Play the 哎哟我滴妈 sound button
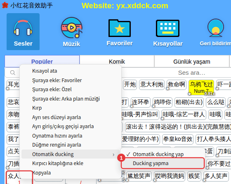Viewport: 231px width, 184px height. [x=170, y=176]
